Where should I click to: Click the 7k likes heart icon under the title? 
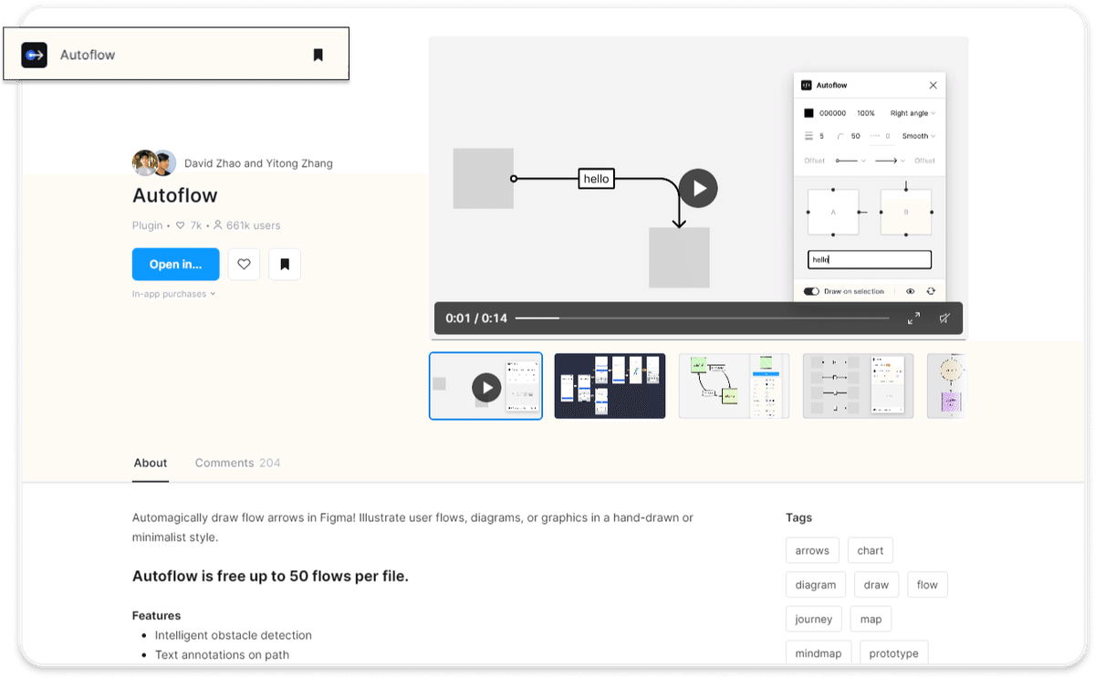181,225
